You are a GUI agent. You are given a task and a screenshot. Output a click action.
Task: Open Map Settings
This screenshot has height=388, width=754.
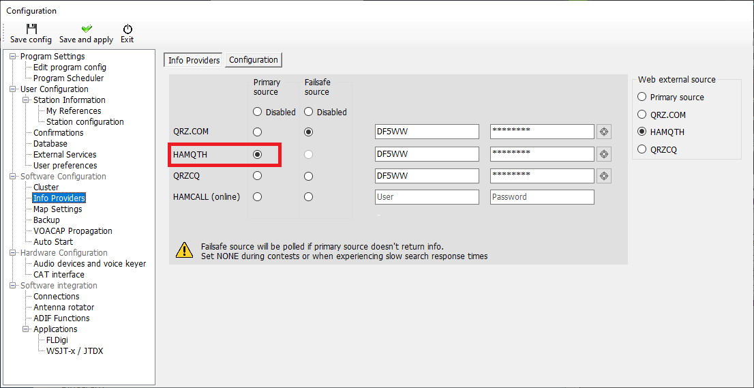[58, 209]
